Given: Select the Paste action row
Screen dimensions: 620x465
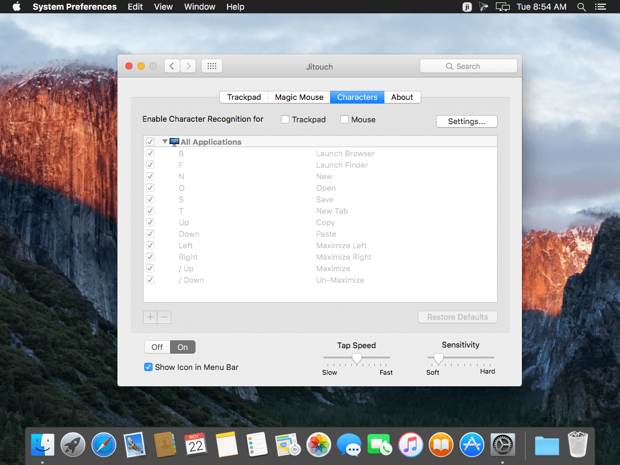Looking at the screenshot, I should point(320,234).
